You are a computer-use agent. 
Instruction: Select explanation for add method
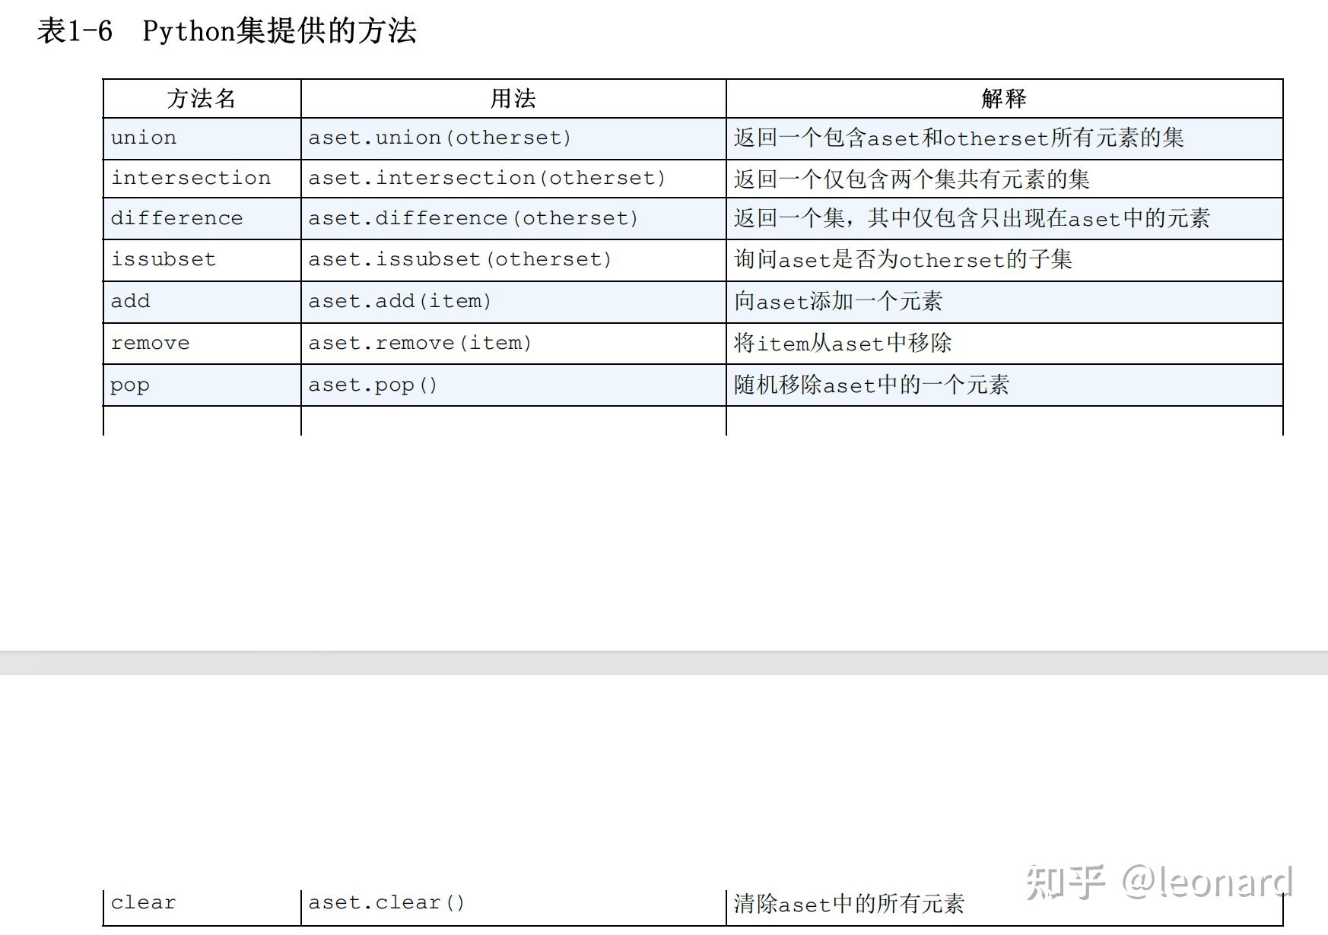click(838, 301)
